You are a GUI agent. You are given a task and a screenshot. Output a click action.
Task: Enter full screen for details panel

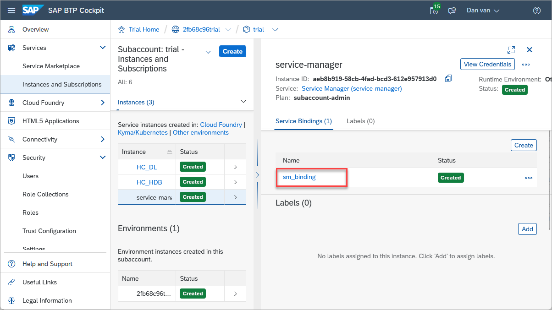(x=511, y=50)
